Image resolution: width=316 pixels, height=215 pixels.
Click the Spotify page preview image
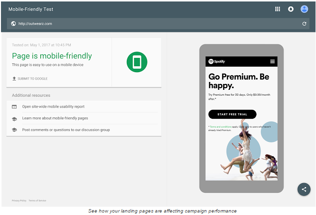tap(241, 152)
